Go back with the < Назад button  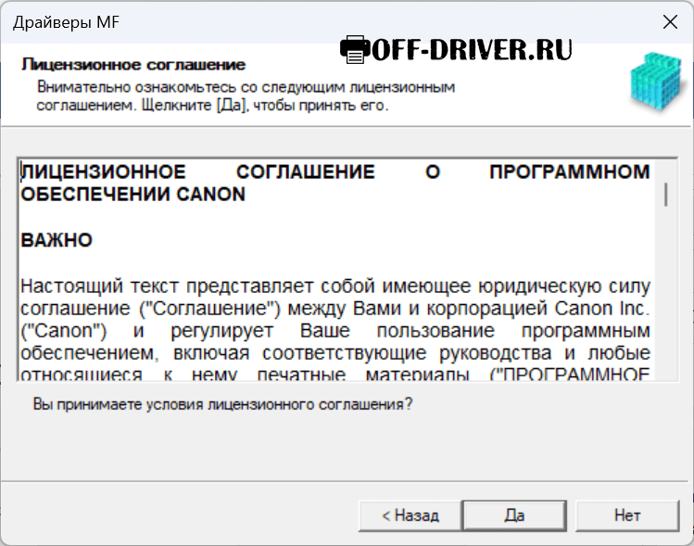point(410,515)
